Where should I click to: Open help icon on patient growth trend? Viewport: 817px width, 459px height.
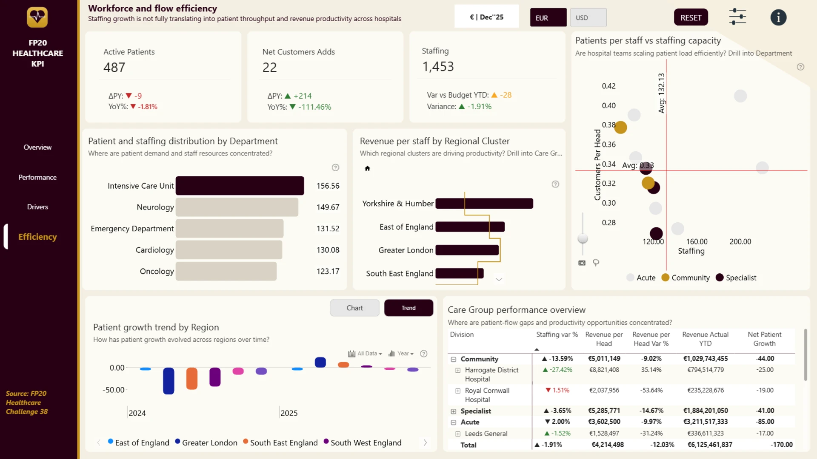(423, 354)
